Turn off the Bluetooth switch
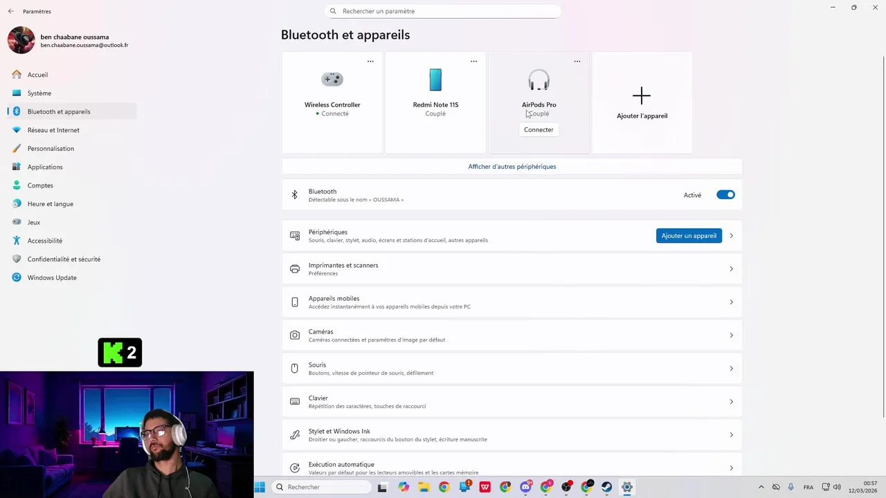 tap(725, 195)
